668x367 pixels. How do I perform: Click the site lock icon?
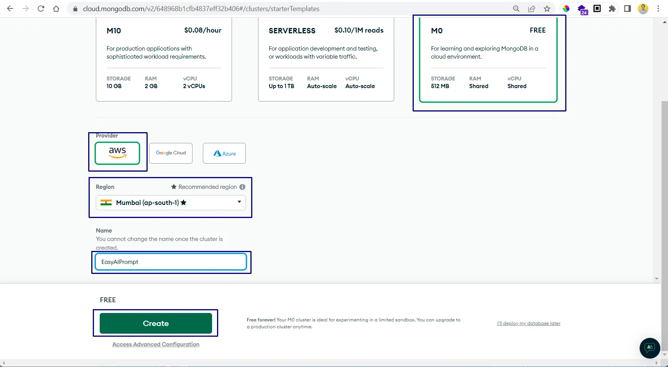pyautogui.click(x=75, y=8)
